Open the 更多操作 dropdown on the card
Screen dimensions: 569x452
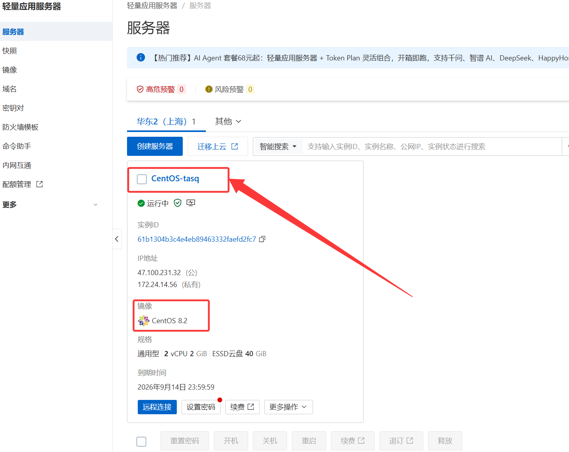tap(288, 407)
